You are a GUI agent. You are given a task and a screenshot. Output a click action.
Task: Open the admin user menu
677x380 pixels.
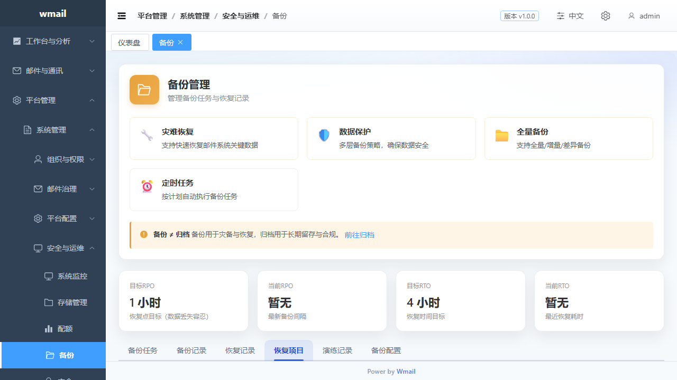tap(644, 16)
